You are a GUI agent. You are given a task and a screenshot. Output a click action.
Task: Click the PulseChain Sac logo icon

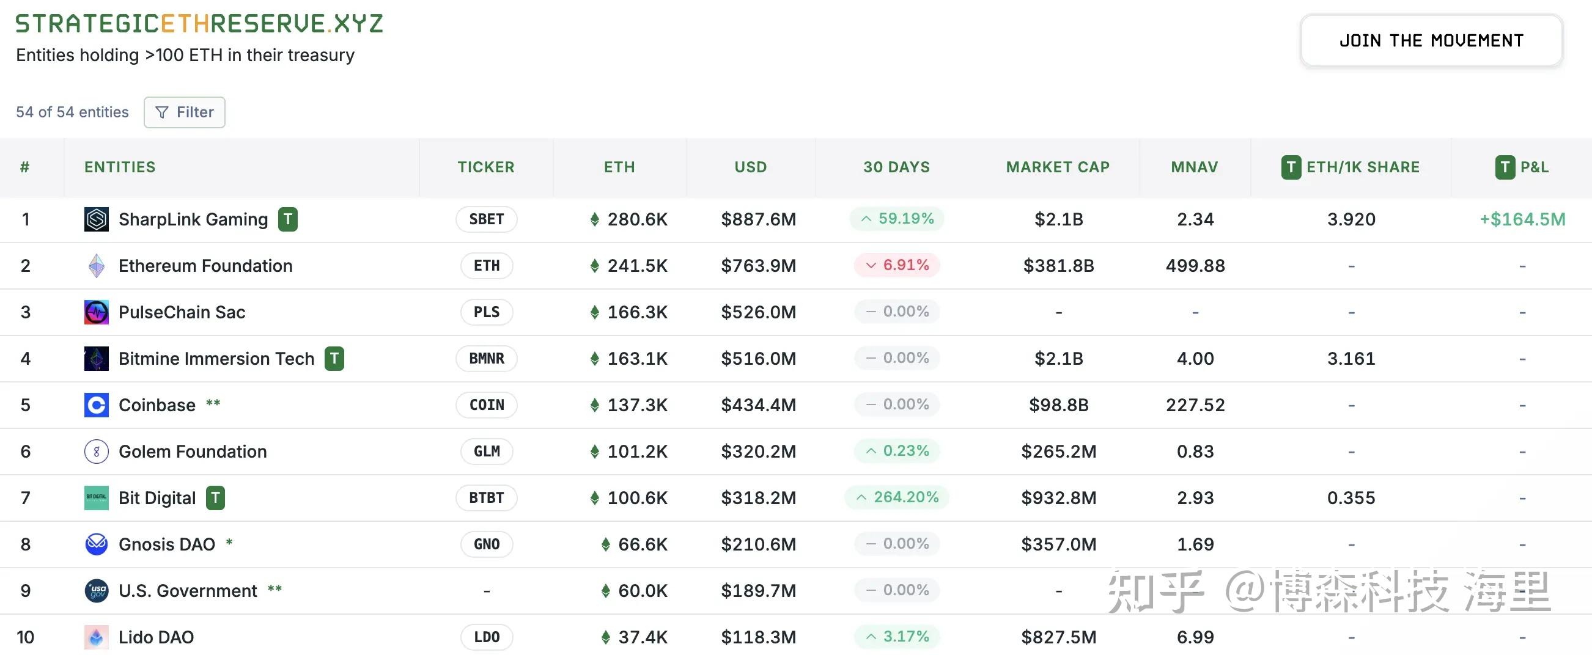click(97, 312)
